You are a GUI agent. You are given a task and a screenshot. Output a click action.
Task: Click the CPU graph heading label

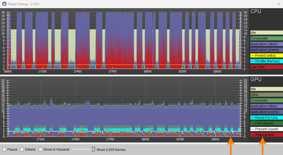pos(256,11)
